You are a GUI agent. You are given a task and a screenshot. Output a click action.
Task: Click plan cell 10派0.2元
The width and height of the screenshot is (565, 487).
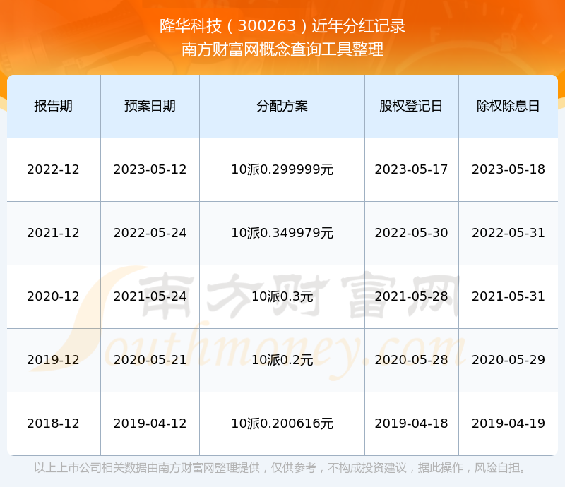coord(282,360)
